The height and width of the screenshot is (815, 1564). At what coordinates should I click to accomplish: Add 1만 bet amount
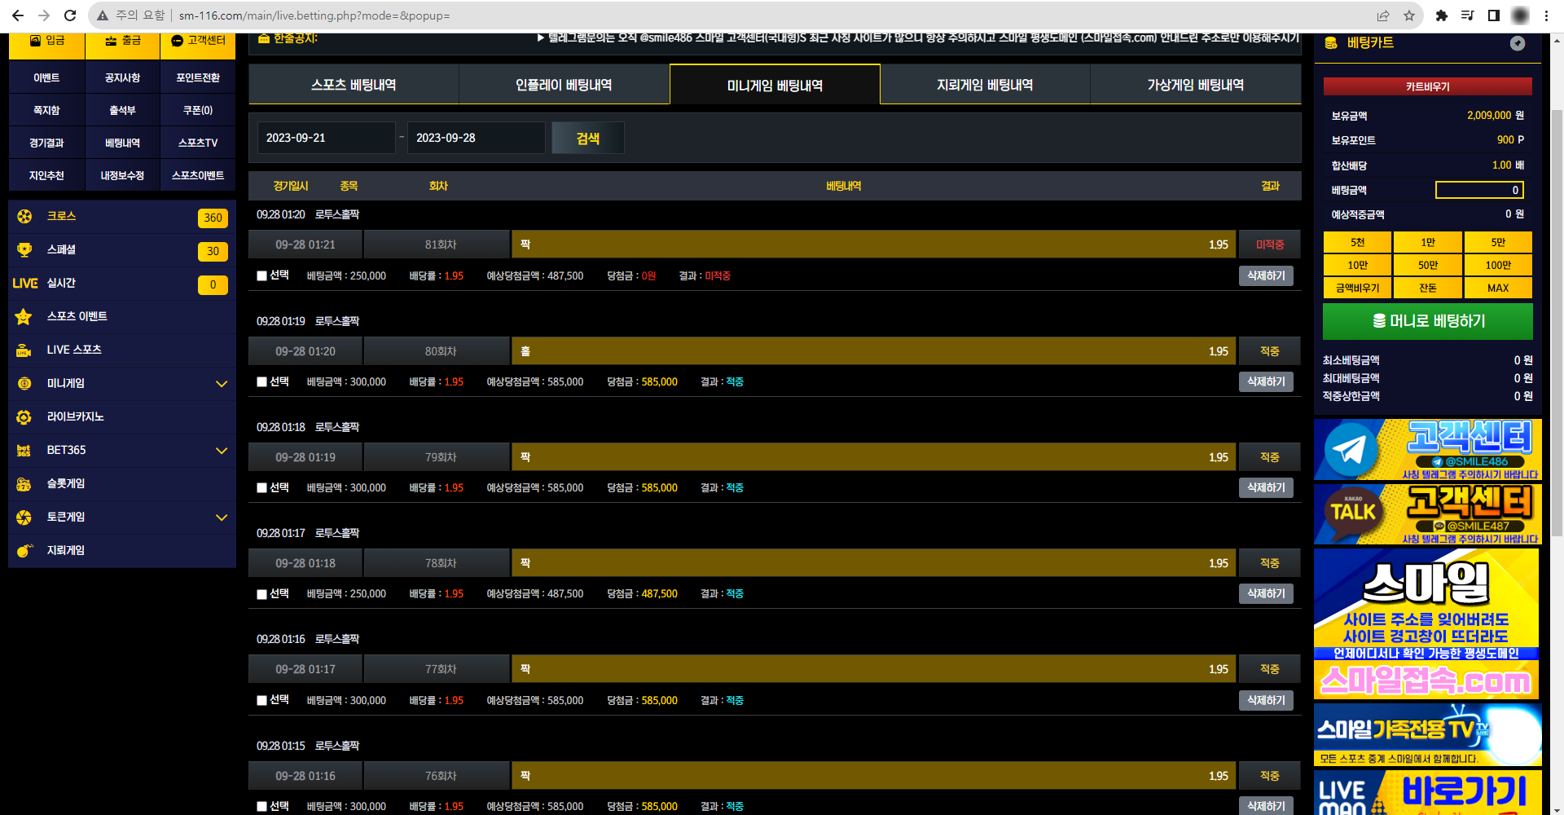point(1428,242)
